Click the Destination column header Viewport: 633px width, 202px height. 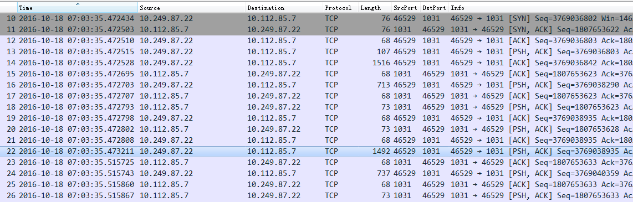(x=284, y=8)
